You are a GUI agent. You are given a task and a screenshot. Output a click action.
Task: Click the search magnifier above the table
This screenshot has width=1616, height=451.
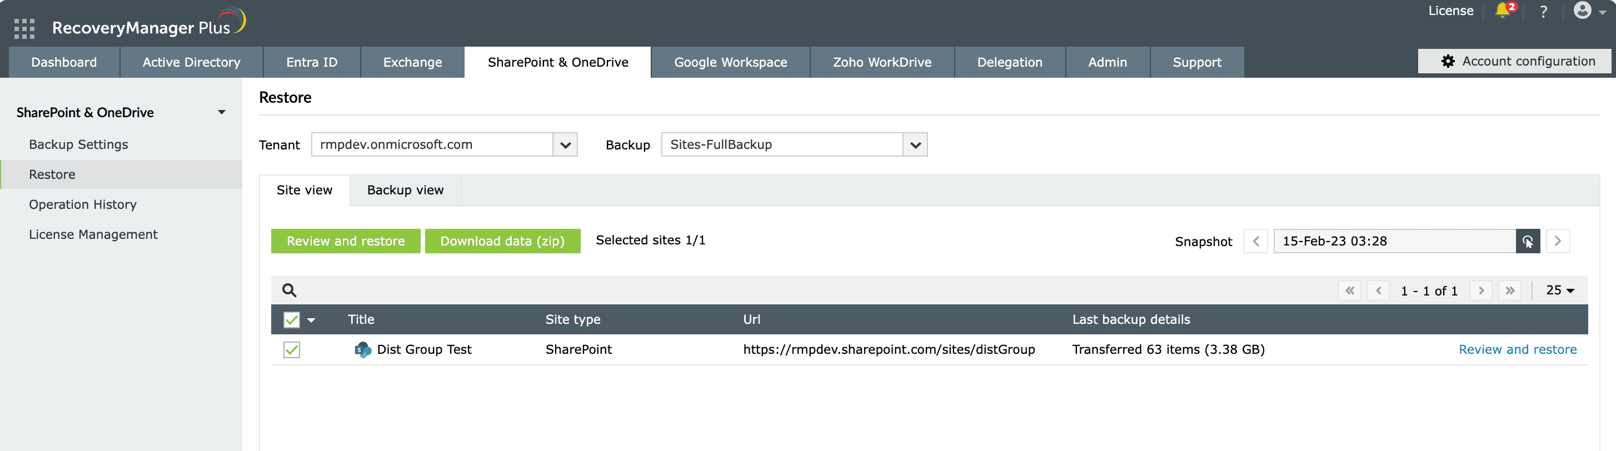click(x=289, y=290)
